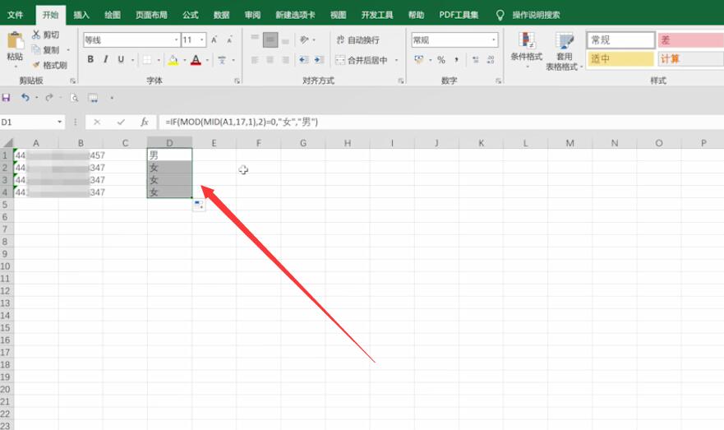Toggle Italic formatting
The height and width of the screenshot is (430, 724).
tap(106, 59)
